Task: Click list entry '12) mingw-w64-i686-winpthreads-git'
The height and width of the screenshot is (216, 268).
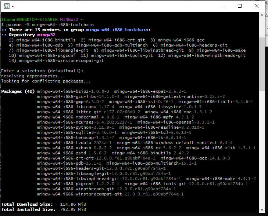Action: coord(202,55)
